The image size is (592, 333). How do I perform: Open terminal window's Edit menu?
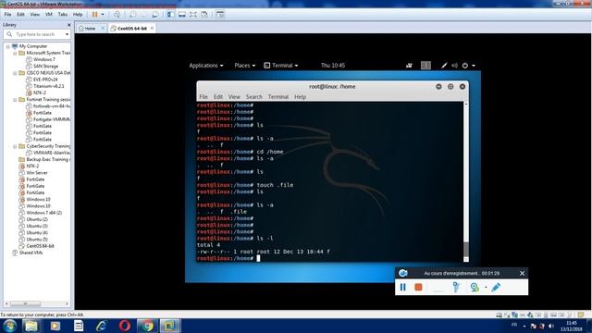click(218, 97)
